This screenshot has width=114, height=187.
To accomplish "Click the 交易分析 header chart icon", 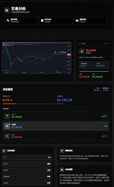I will pyautogui.click(x=7, y=10).
